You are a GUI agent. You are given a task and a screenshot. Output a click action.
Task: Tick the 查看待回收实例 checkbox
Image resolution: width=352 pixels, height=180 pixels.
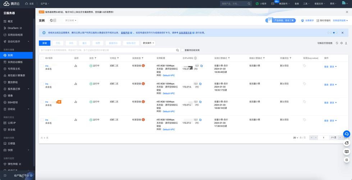coord(182,50)
